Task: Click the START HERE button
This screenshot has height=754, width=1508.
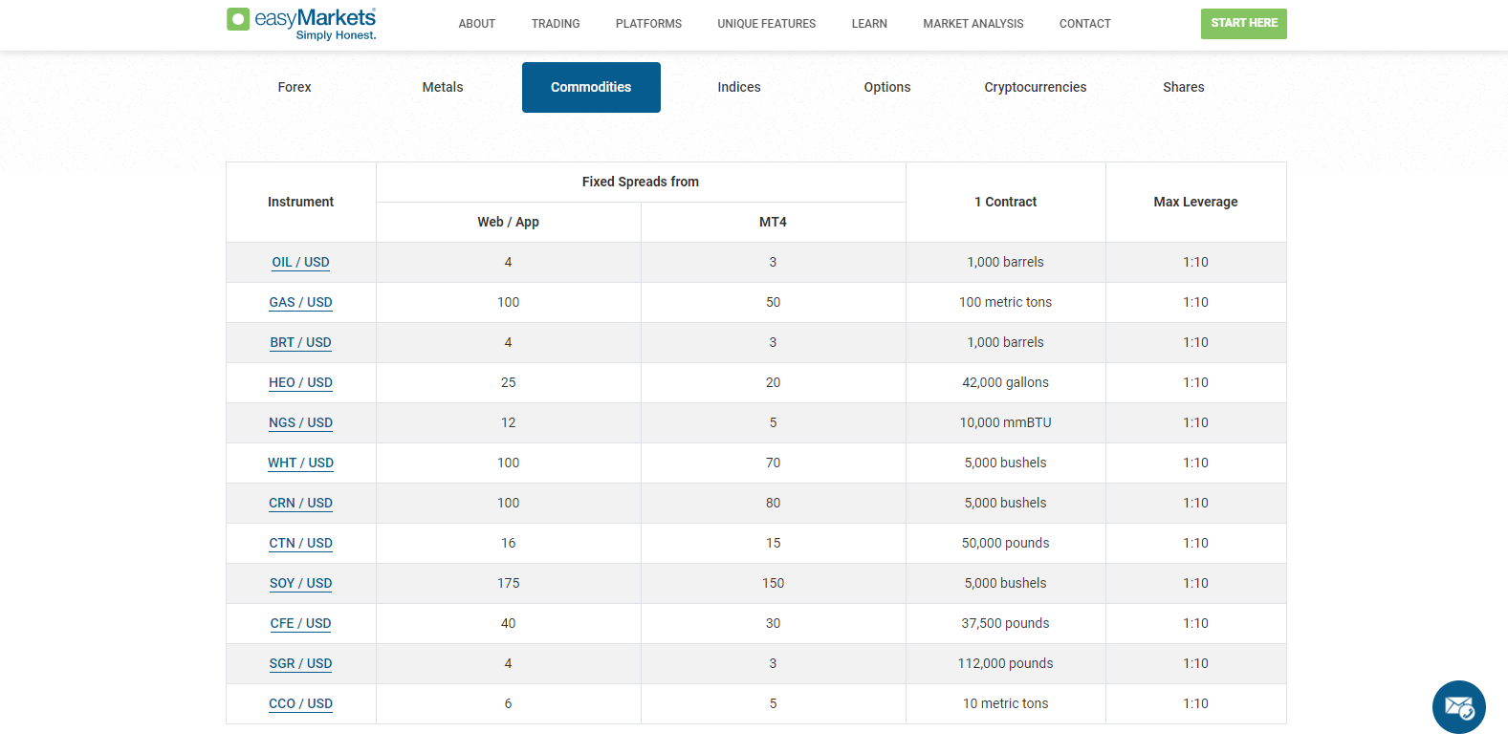Action: click(x=1244, y=24)
